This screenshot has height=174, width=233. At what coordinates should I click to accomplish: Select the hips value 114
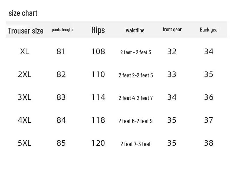(x=98, y=97)
